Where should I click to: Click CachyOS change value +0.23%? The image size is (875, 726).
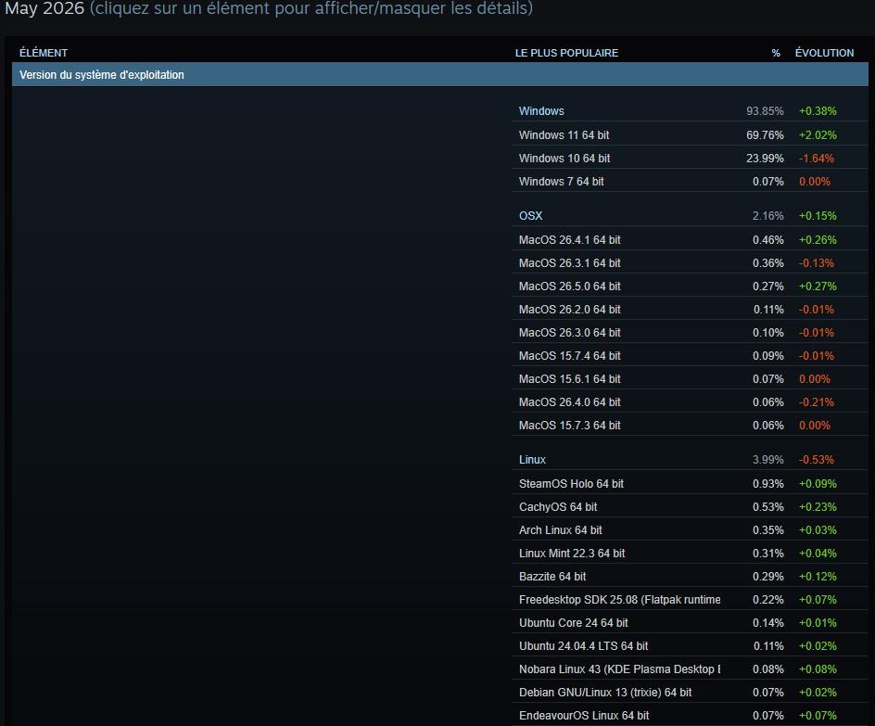click(x=818, y=506)
